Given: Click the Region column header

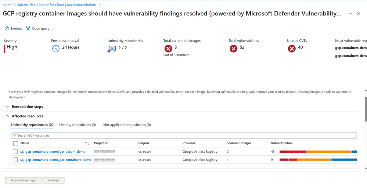Looking at the screenshot, I should (144, 143).
